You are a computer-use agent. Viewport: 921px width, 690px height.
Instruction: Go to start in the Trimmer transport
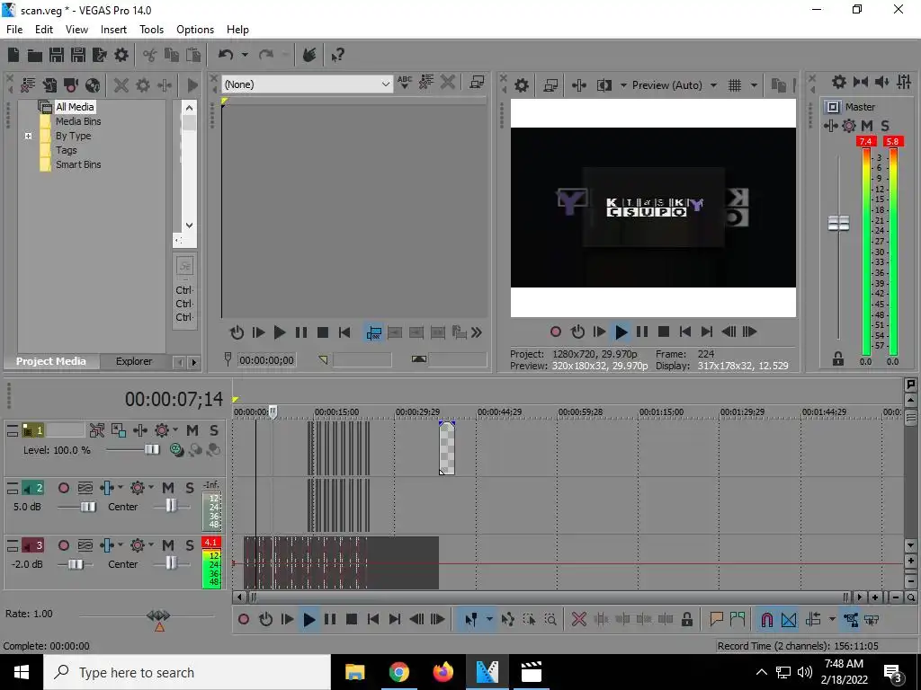tap(344, 333)
